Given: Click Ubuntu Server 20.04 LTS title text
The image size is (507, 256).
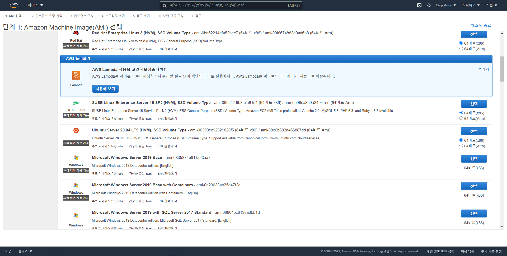Looking at the screenshot, I should point(139,130).
